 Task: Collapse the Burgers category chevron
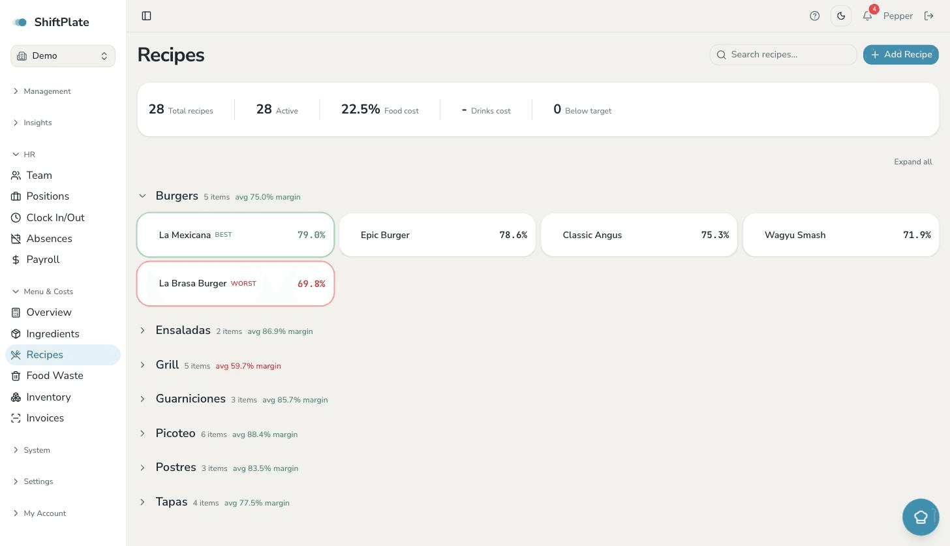[x=142, y=196]
